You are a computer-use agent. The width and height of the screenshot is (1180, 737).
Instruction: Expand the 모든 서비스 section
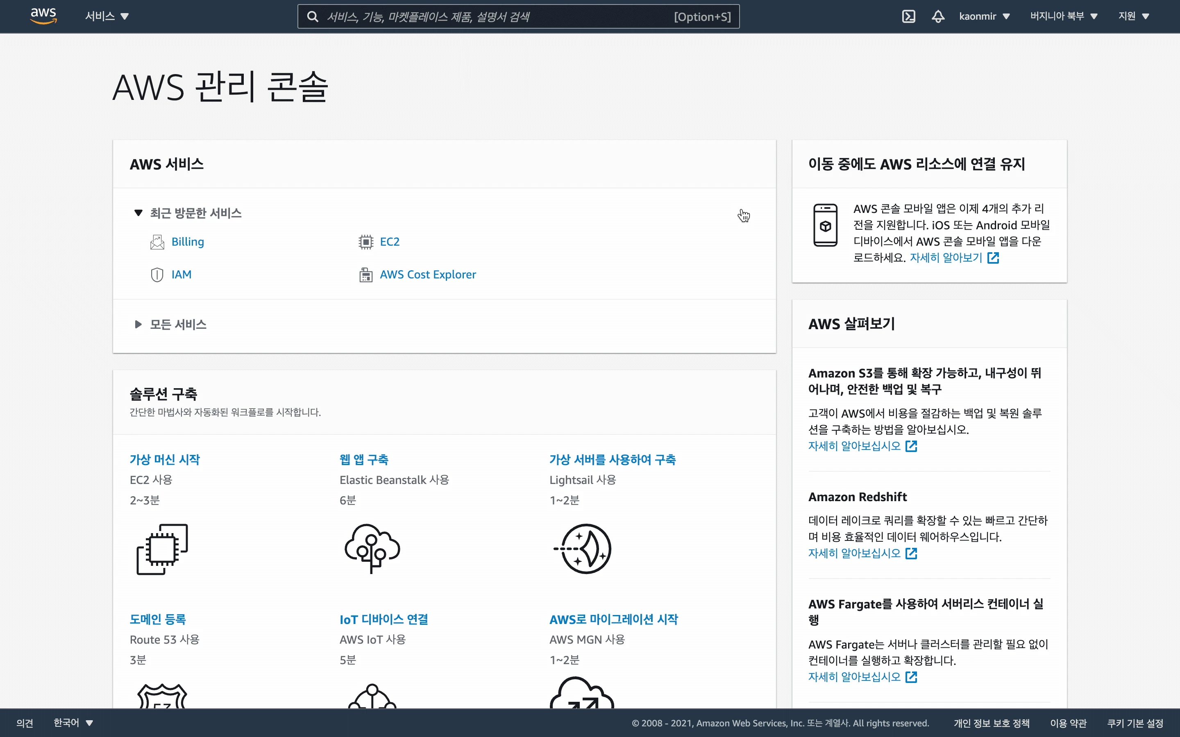coord(171,324)
